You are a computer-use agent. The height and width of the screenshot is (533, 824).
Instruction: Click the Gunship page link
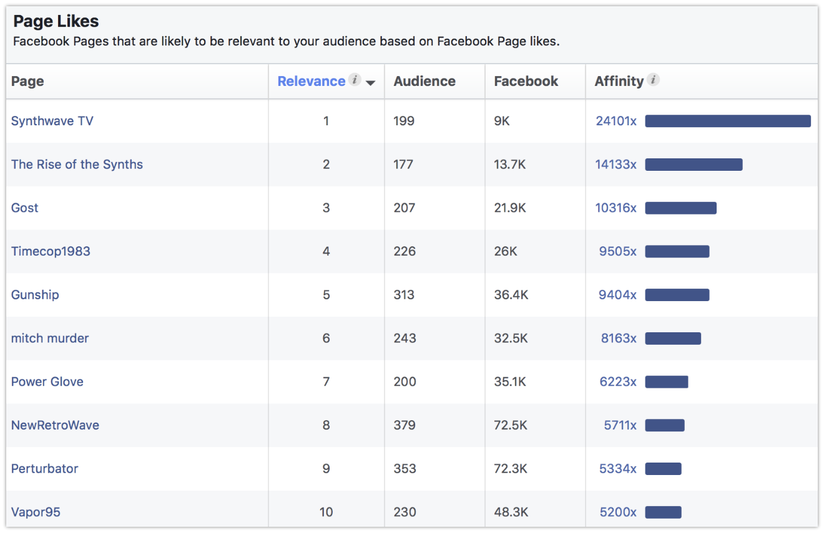(x=35, y=295)
